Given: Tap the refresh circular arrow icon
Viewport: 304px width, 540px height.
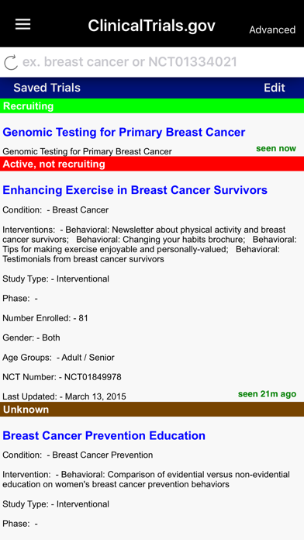Looking at the screenshot, I should (11, 62).
